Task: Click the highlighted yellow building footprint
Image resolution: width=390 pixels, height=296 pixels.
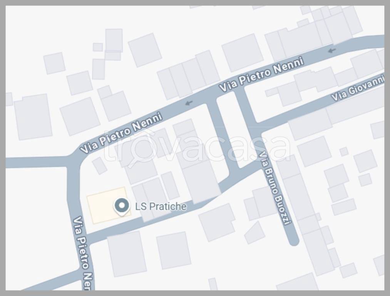Action: point(109,205)
